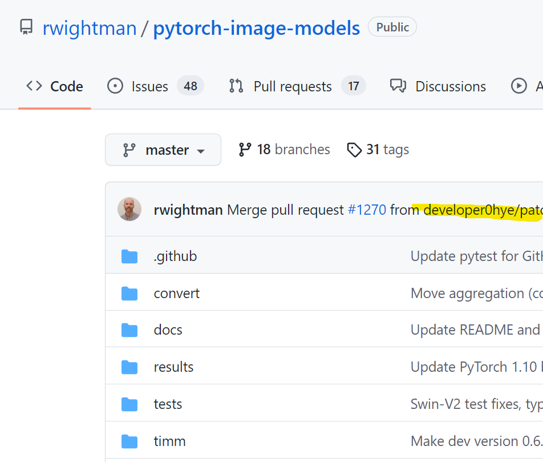The width and height of the screenshot is (543, 462).
Task: Open the 'Update README and' commit message
Action: pyautogui.click(x=476, y=330)
